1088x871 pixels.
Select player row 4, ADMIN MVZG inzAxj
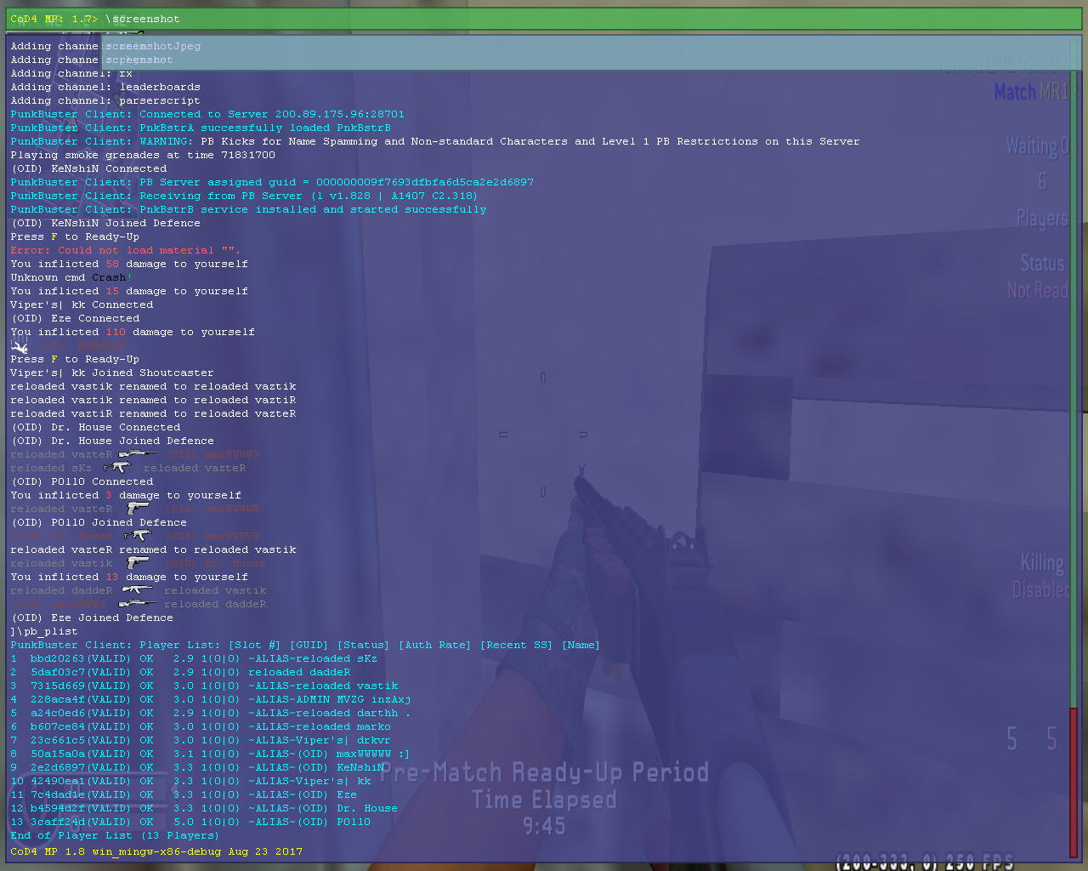211,699
